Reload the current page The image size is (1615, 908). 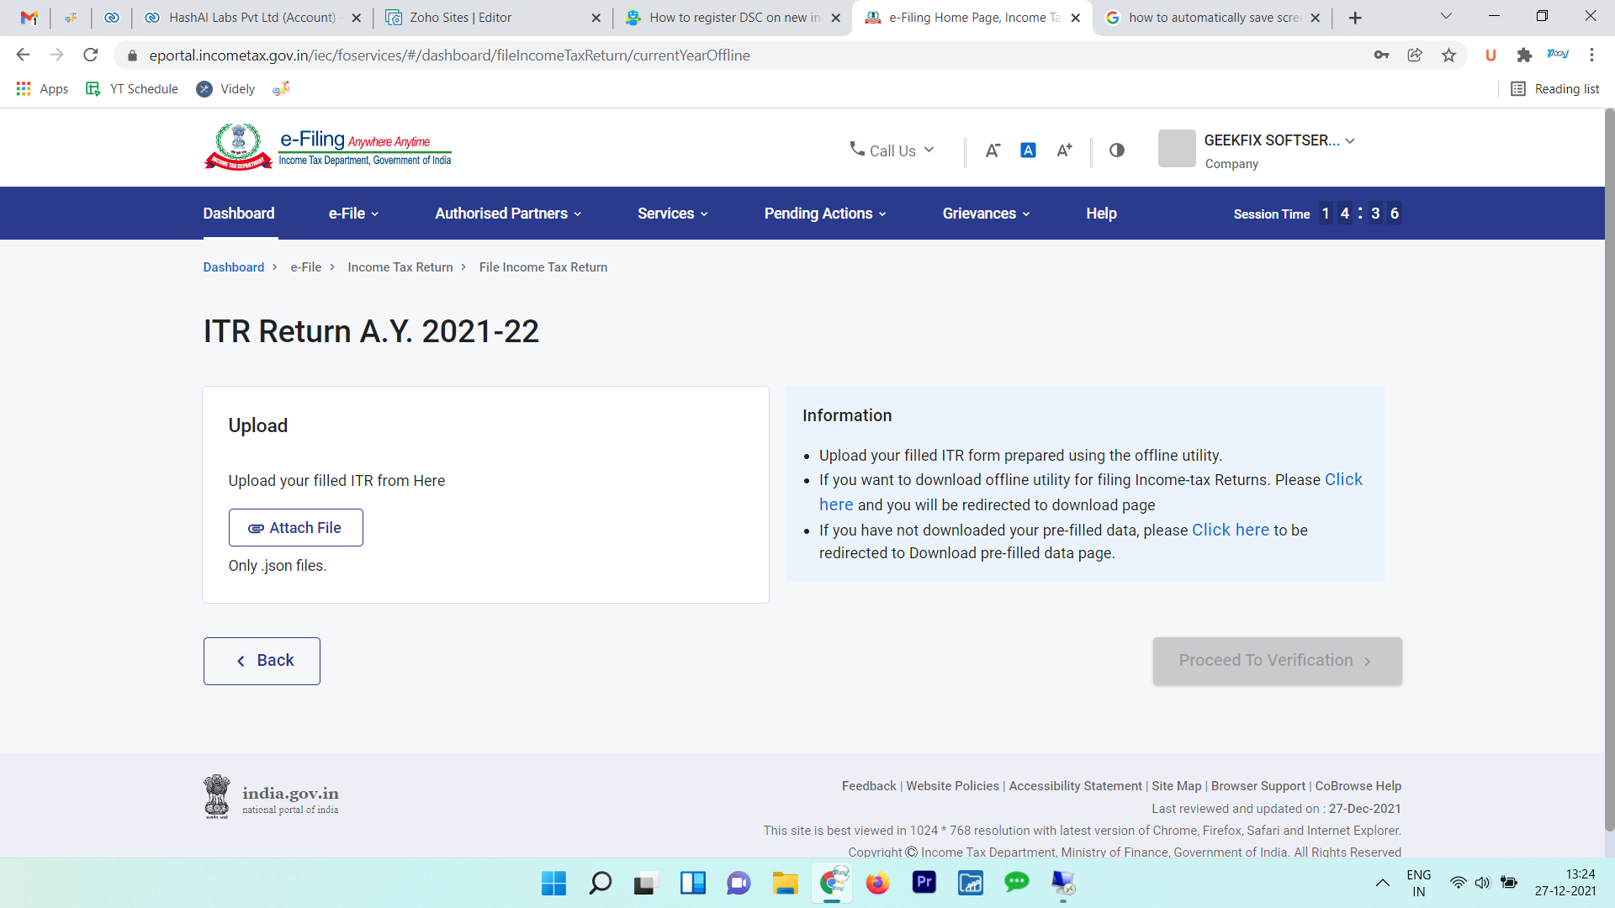click(91, 55)
